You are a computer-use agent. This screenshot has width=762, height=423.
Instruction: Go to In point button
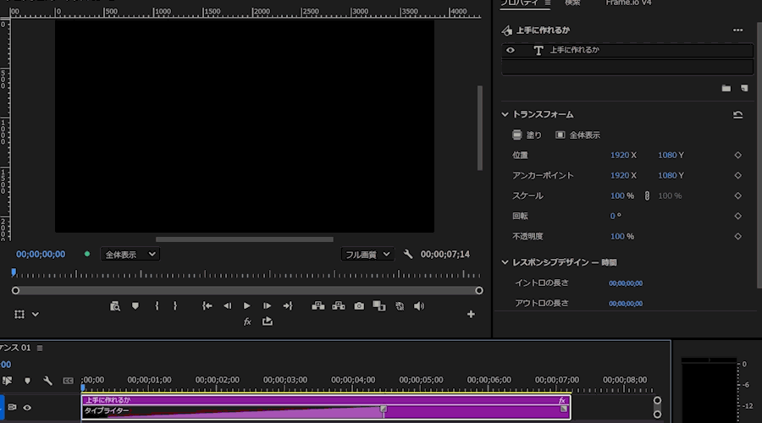(x=207, y=306)
